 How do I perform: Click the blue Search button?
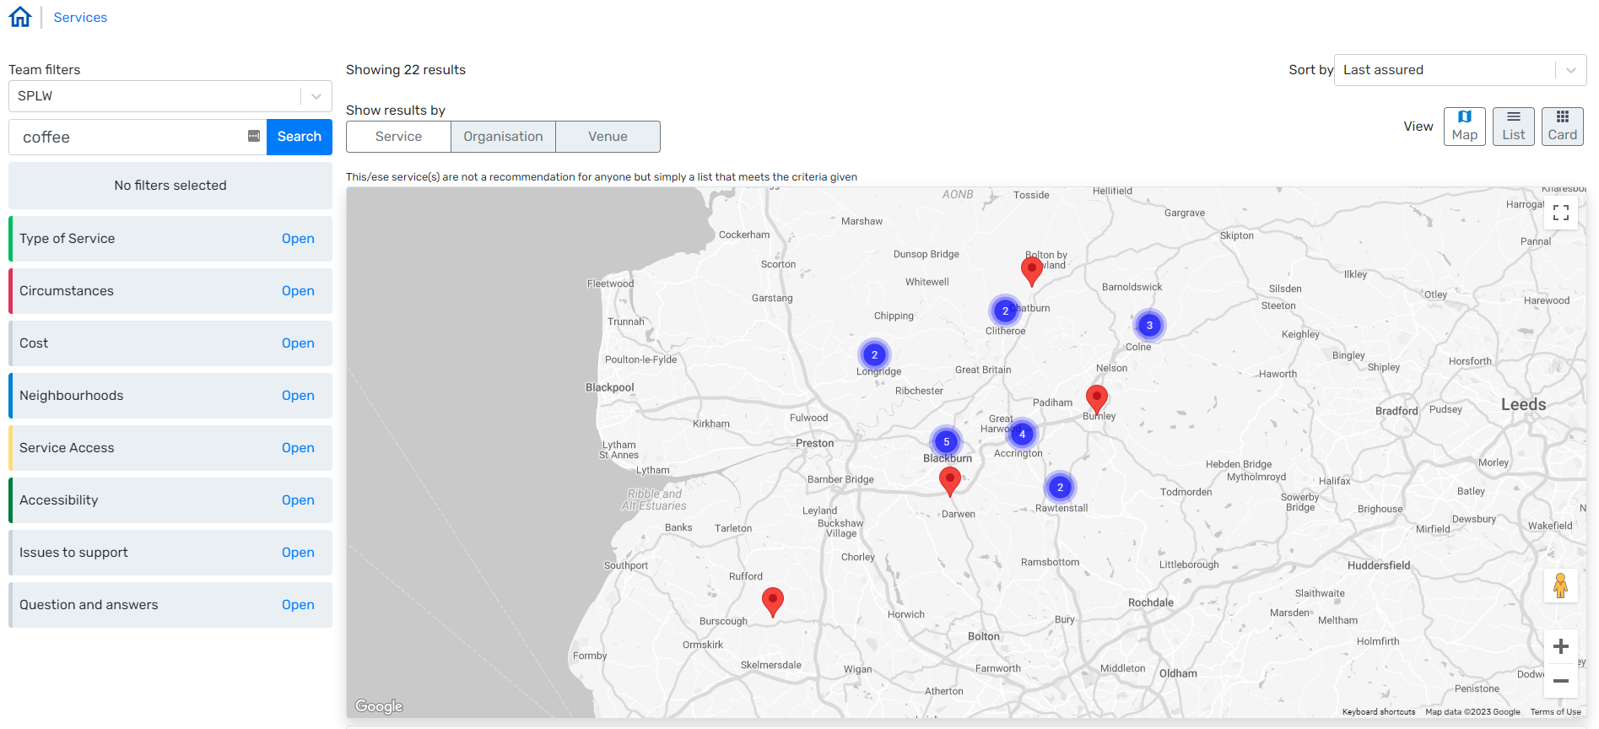pyautogui.click(x=299, y=137)
